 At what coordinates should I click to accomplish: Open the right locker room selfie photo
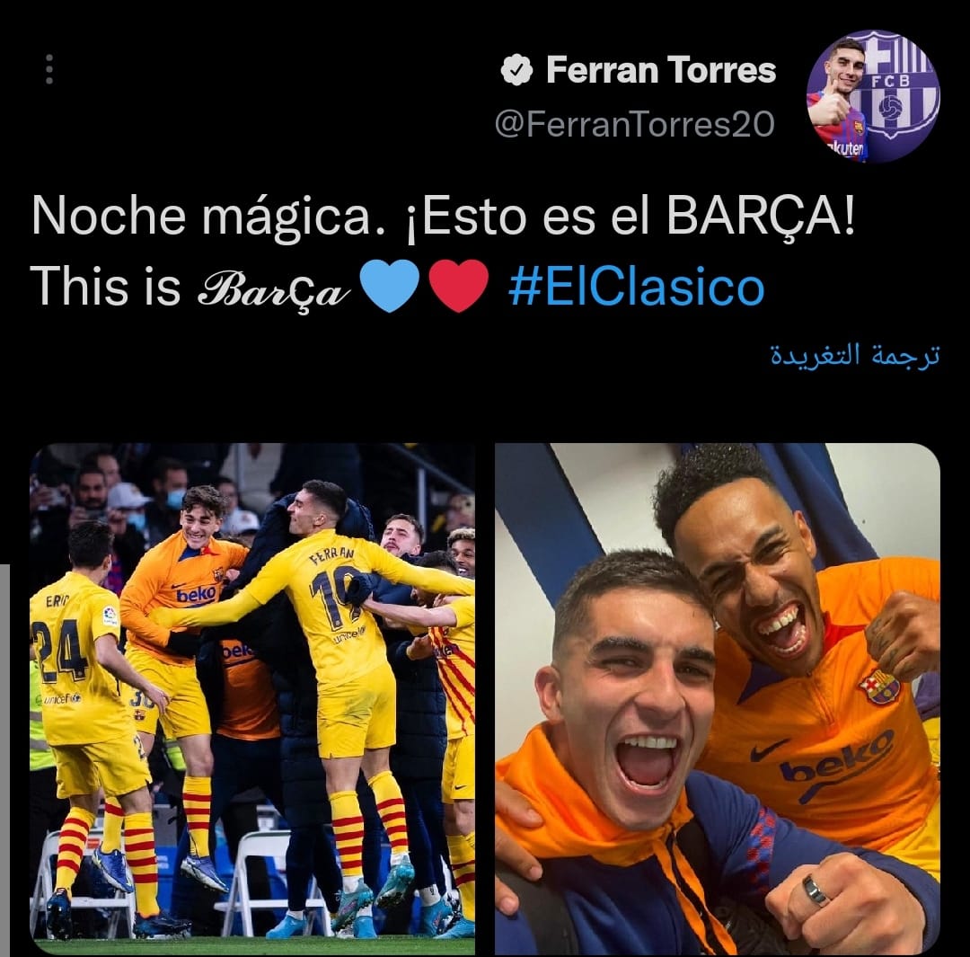[x=718, y=699]
